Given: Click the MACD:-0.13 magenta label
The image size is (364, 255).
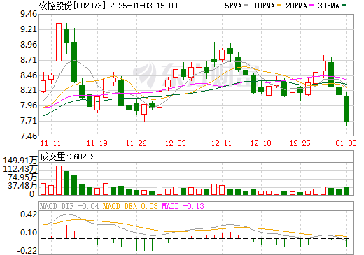Looking at the screenshot, I should (183, 206).
